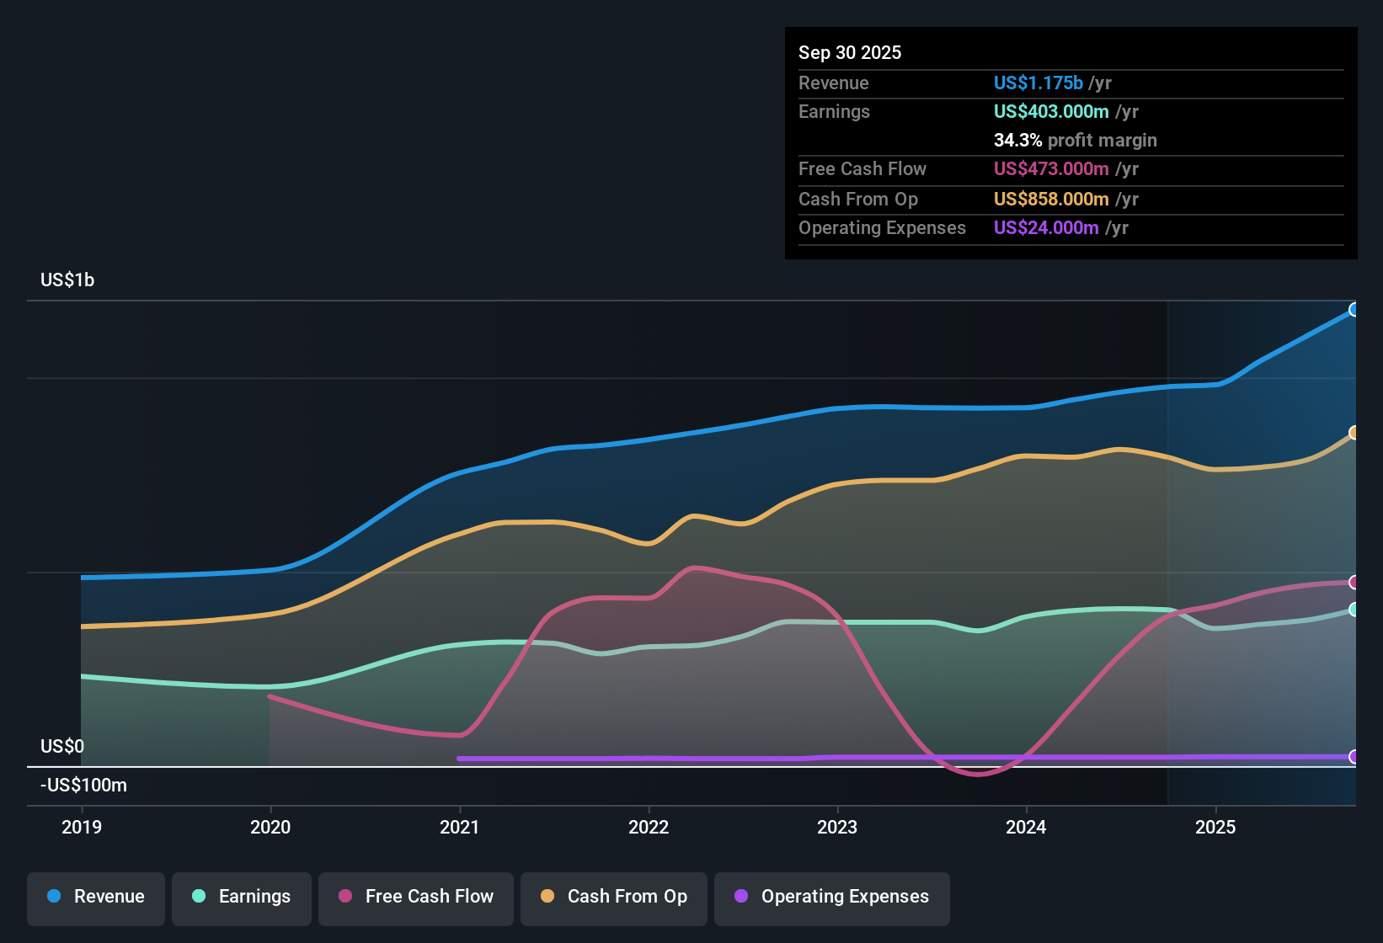1383x943 pixels.
Task: Select the Operating Expenses endpoint marker
Action: pyautogui.click(x=1354, y=758)
